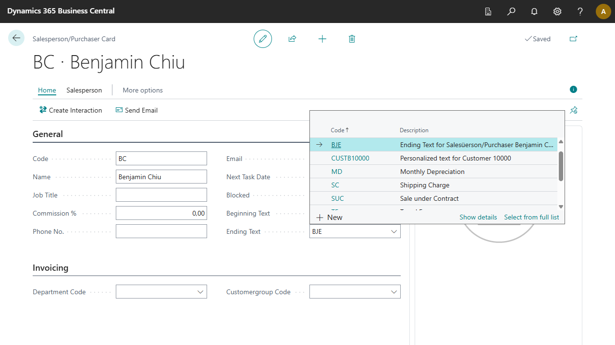Click the plus icon to create new record
Image resolution: width=615 pixels, height=345 pixels.
click(x=322, y=39)
